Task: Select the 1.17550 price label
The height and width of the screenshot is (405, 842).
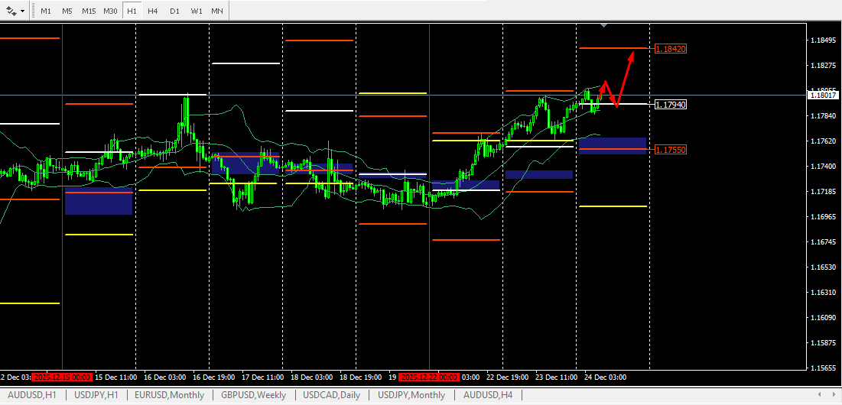Action: 671,150
